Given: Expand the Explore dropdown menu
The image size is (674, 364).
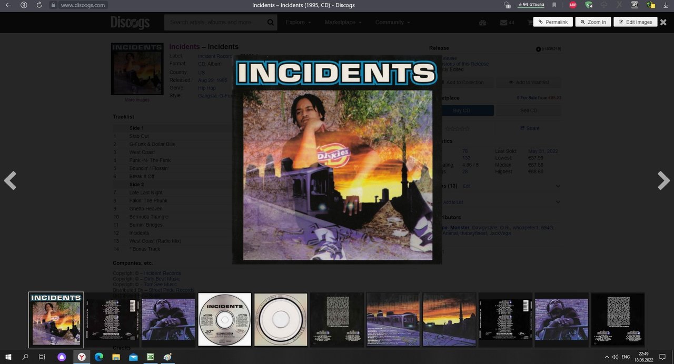Looking at the screenshot, I should (x=298, y=23).
